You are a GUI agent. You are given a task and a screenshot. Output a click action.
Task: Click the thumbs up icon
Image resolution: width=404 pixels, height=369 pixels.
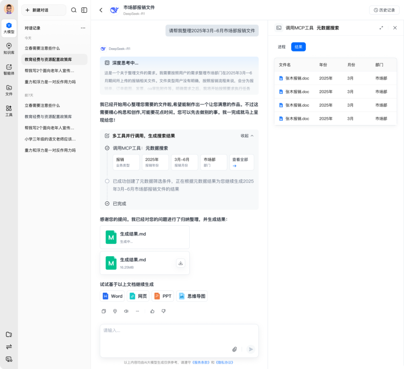point(152,311)
